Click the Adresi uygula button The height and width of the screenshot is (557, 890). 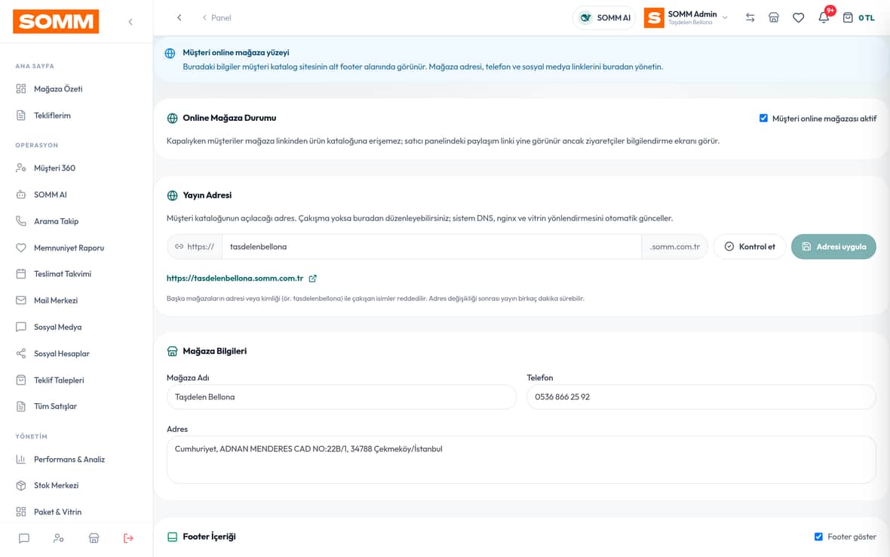833,246
